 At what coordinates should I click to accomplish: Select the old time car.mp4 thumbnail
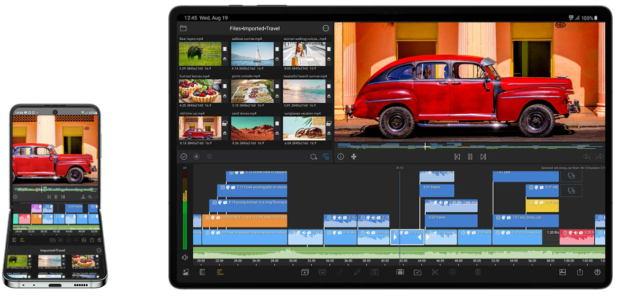coord(200,128)
